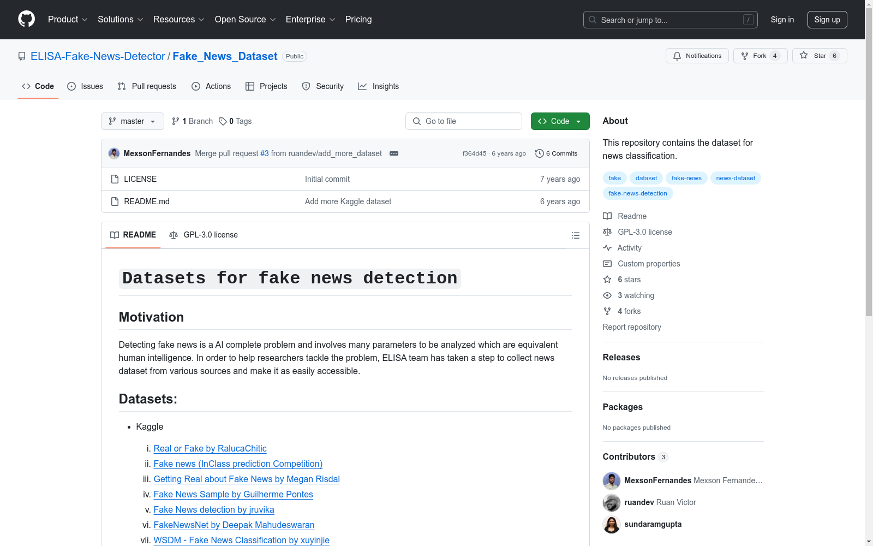Open FakeNewsNet by Deepak Mahudeswaran link

pos(234,525)
